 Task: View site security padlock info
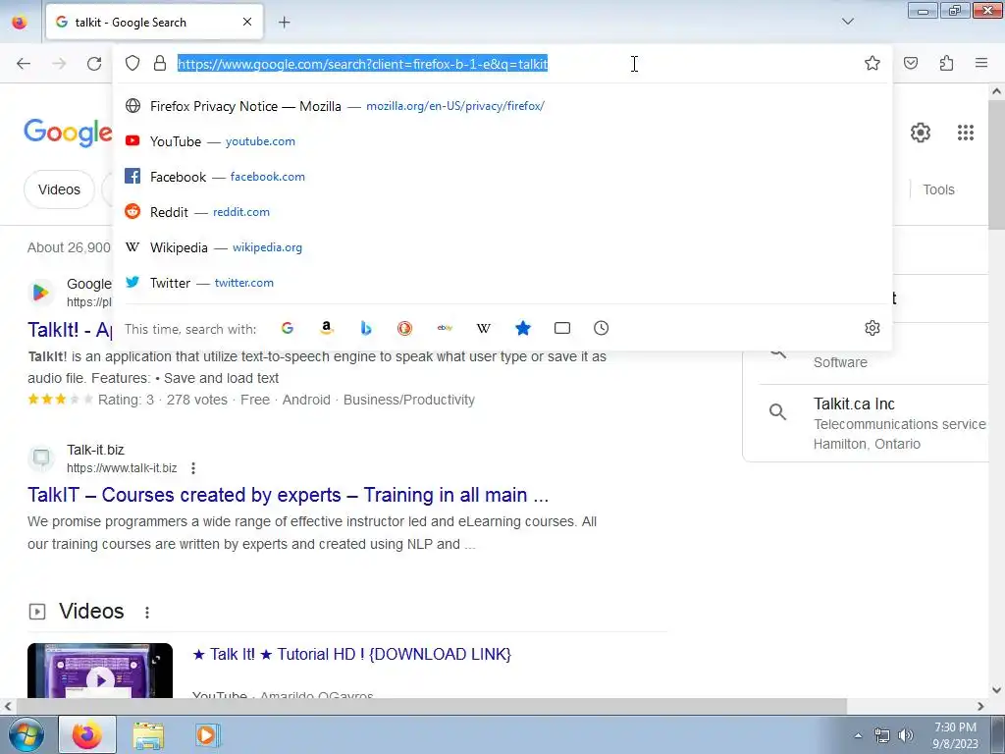click(x=160, y=63)
